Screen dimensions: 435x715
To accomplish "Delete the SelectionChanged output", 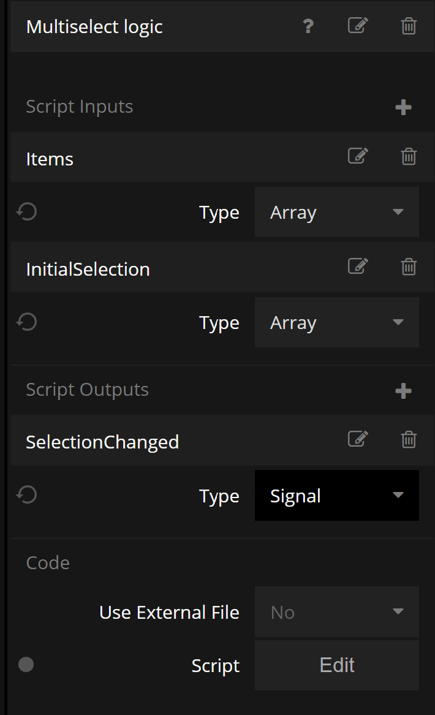I will [x=409, y=440].
